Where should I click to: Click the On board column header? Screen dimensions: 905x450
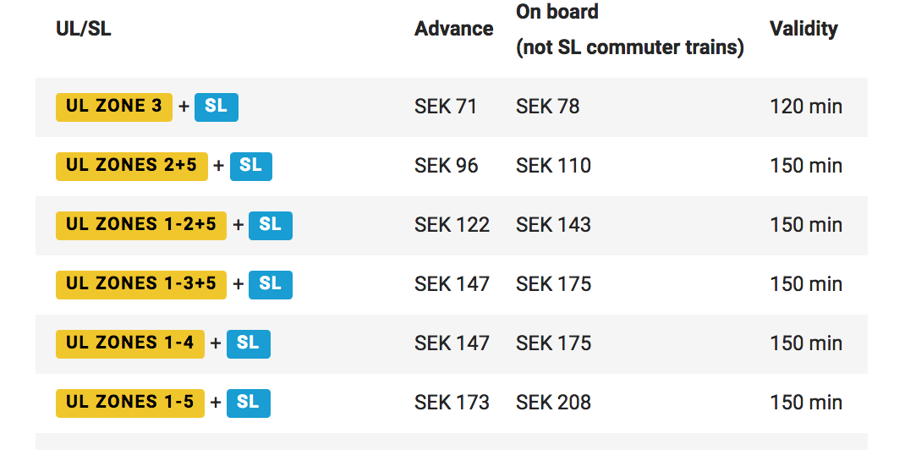point(557,12)
